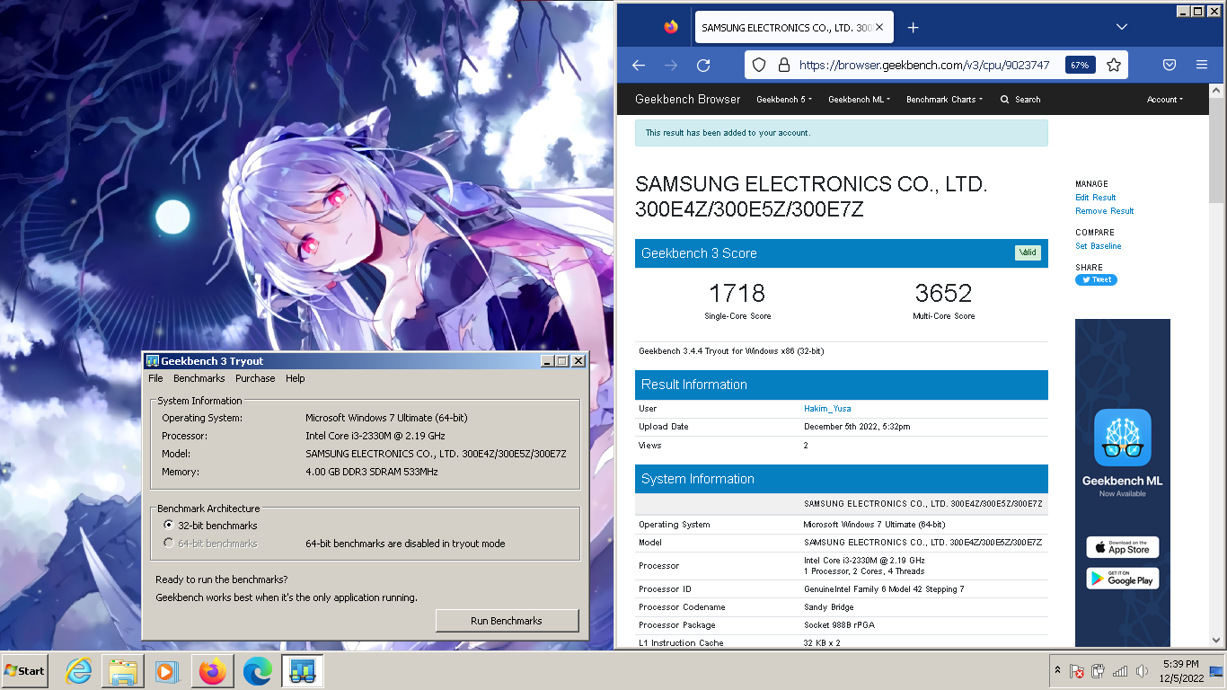
Task: Open the Account dropdown menu
Action: [x=1165, y=100]
